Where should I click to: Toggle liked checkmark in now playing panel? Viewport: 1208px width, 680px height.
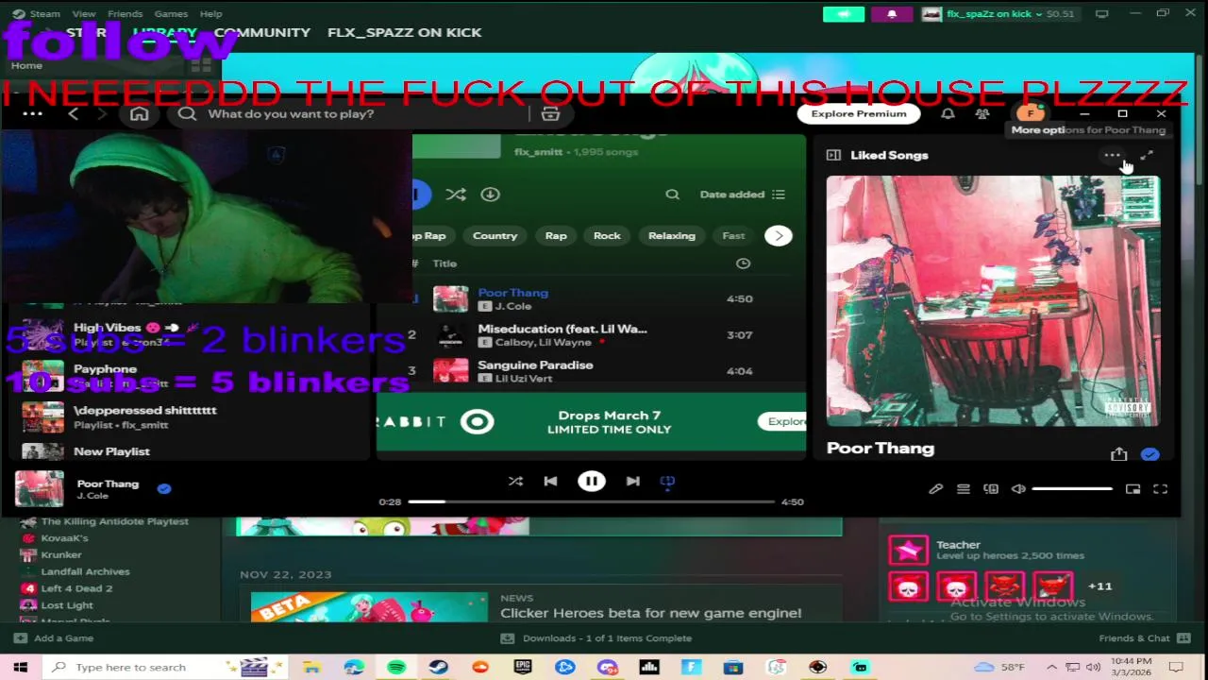pyautogui.click(x=1149, y=454)
